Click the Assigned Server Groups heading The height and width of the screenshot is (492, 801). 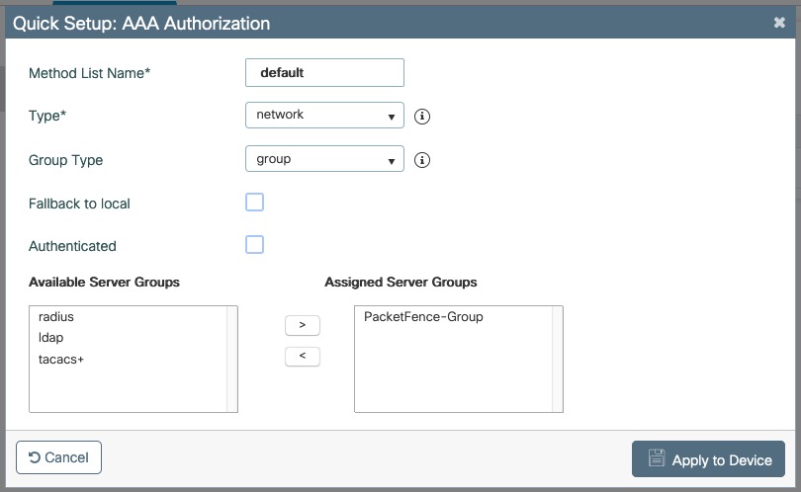point(400,283)
